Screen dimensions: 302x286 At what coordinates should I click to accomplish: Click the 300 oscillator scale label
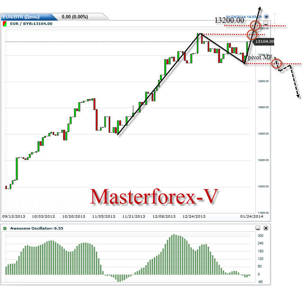point(260,236)
